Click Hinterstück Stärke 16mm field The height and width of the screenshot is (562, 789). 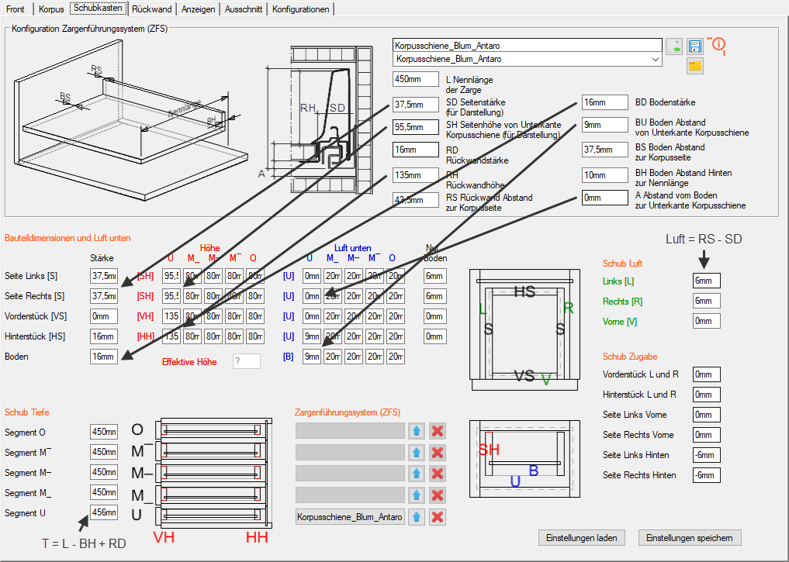(104, 336)
